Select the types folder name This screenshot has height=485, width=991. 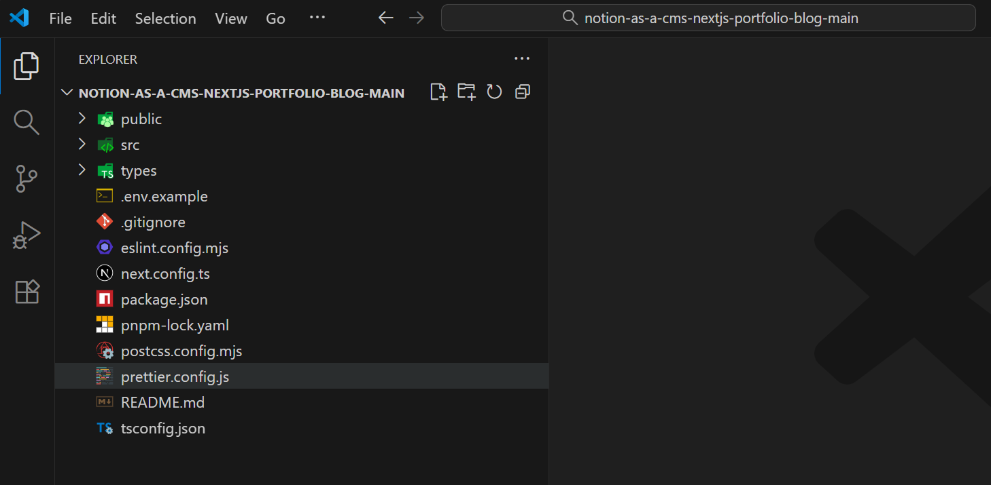[139, 171]
